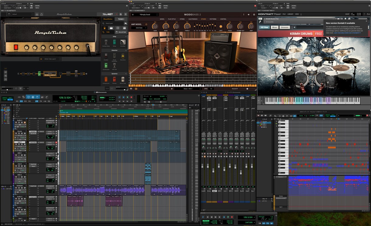
Task: Click the Kit View button in Krimh Drums
Action: 264,27
